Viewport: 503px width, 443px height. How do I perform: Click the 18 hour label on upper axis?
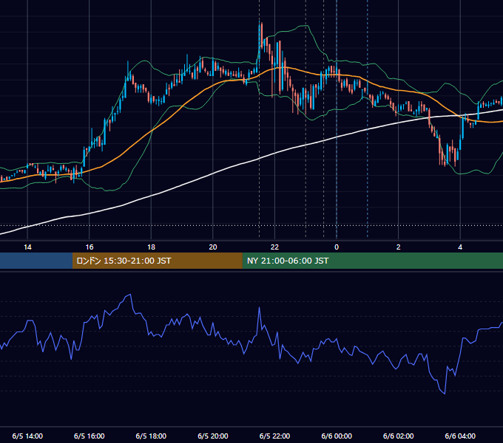pyautogui.click(x=151, y=247)
